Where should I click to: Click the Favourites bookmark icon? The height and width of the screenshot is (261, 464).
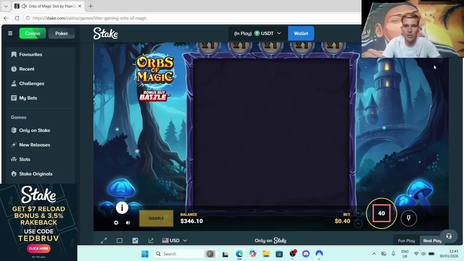coord(14,54)
